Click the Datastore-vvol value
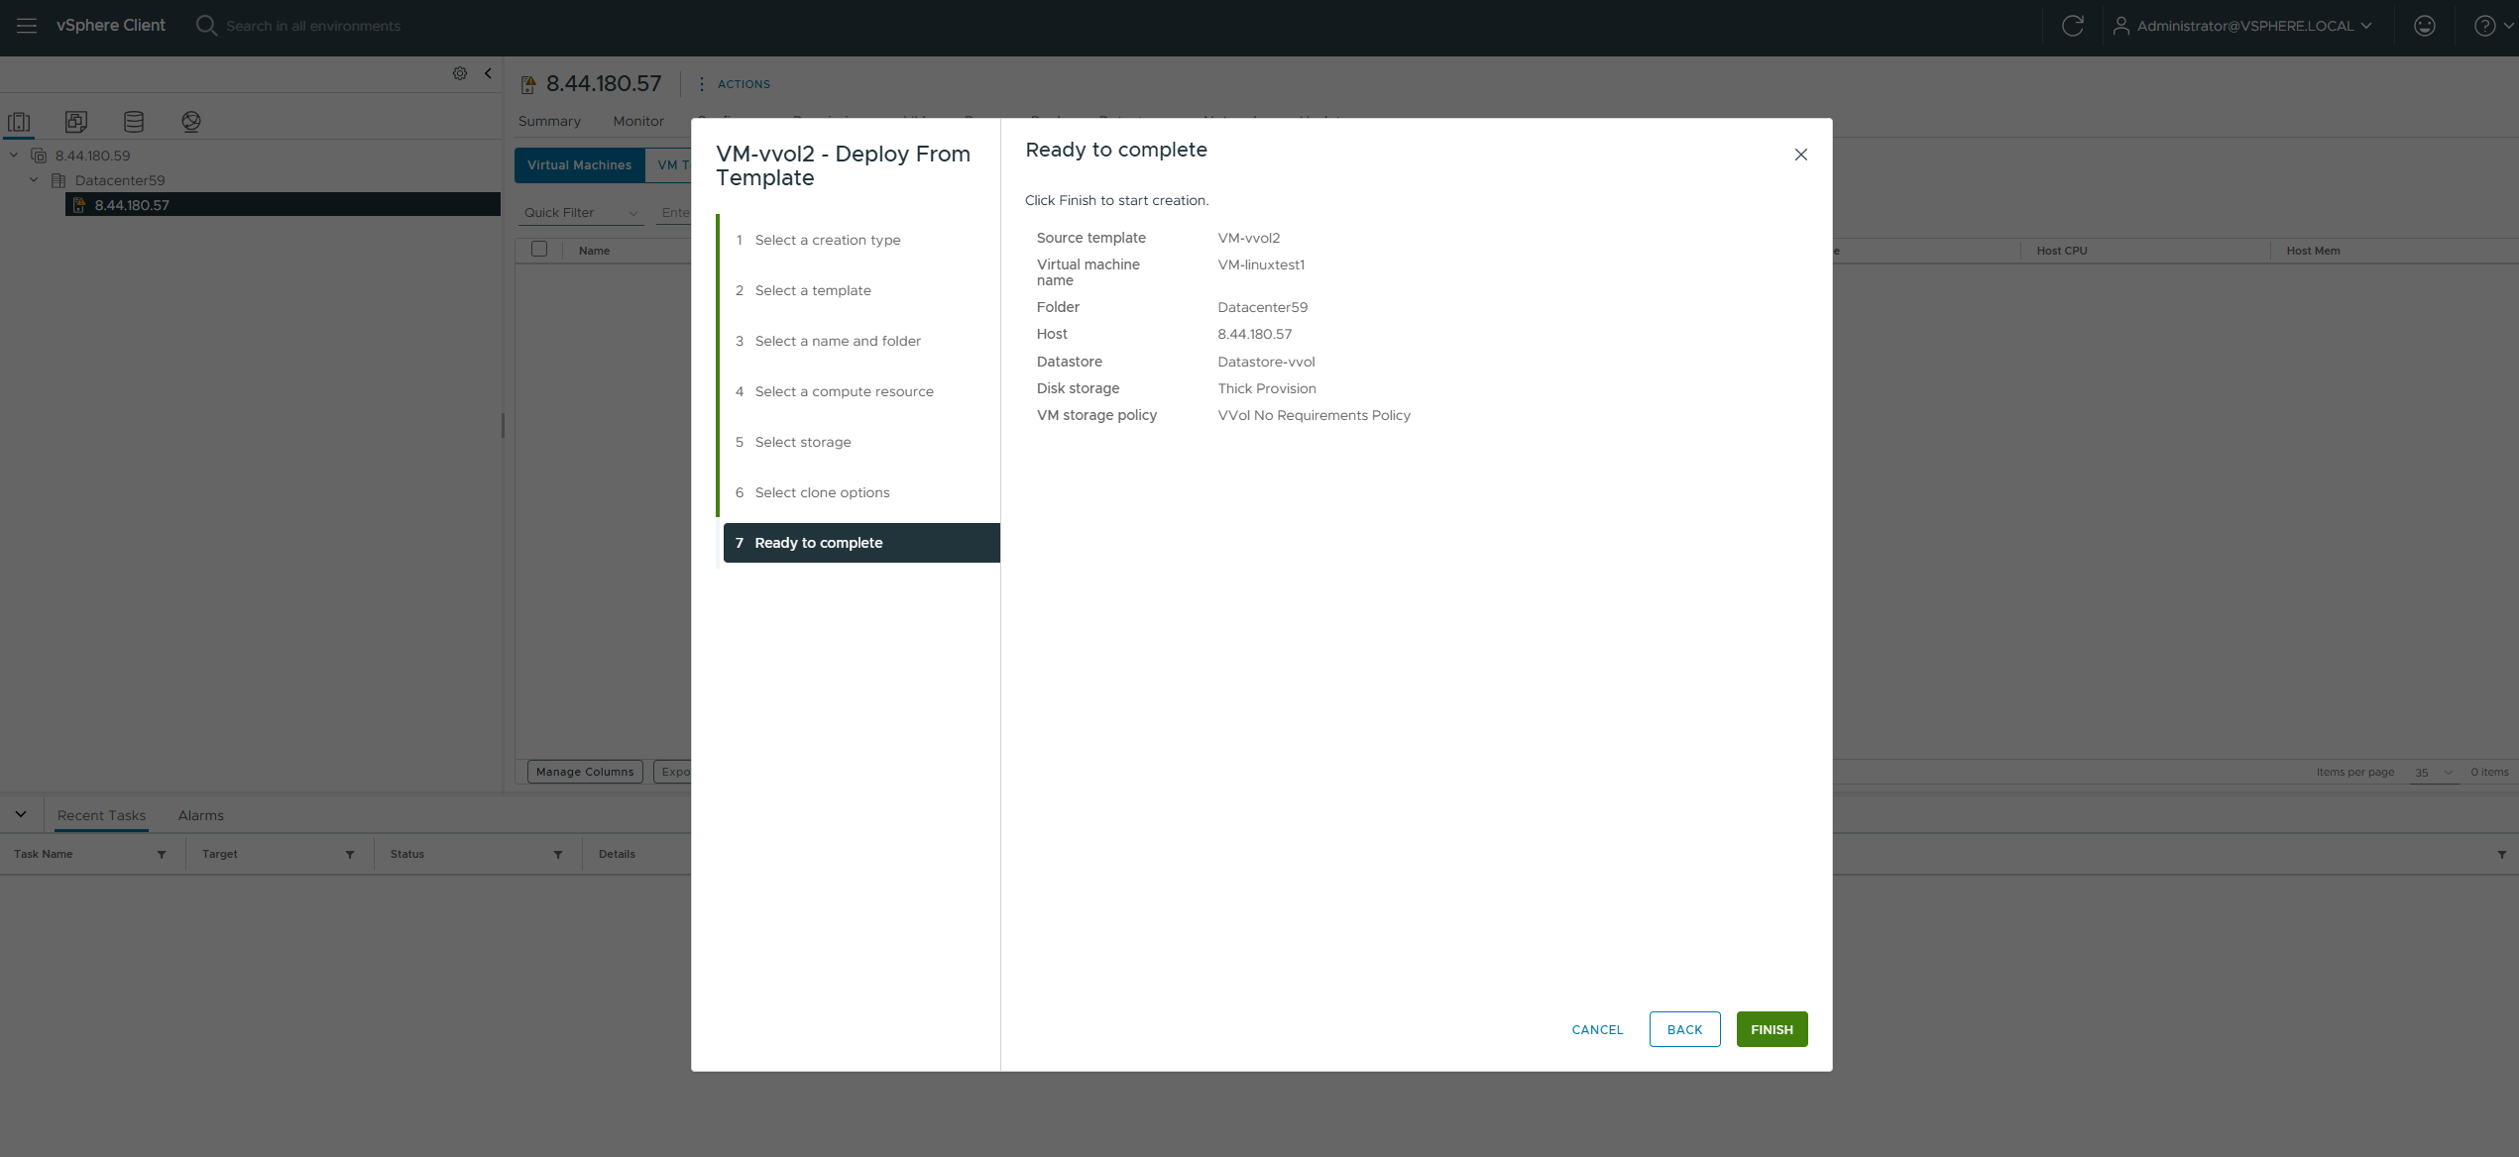The image size is (2519, 1157). coord(1266,362)
